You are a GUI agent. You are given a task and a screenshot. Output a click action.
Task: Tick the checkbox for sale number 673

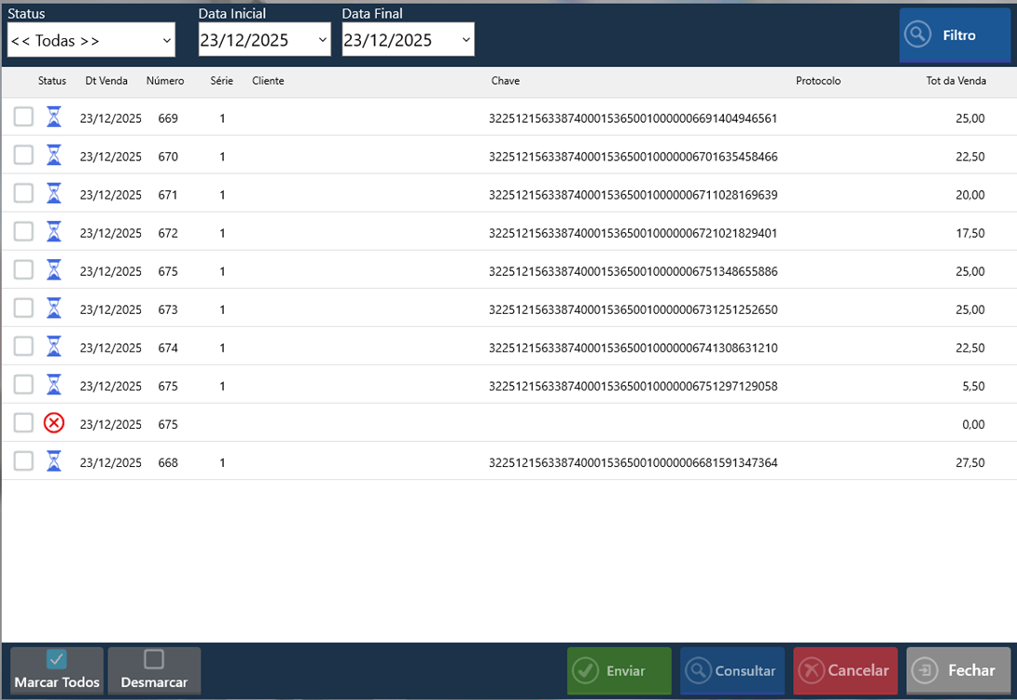23,309
